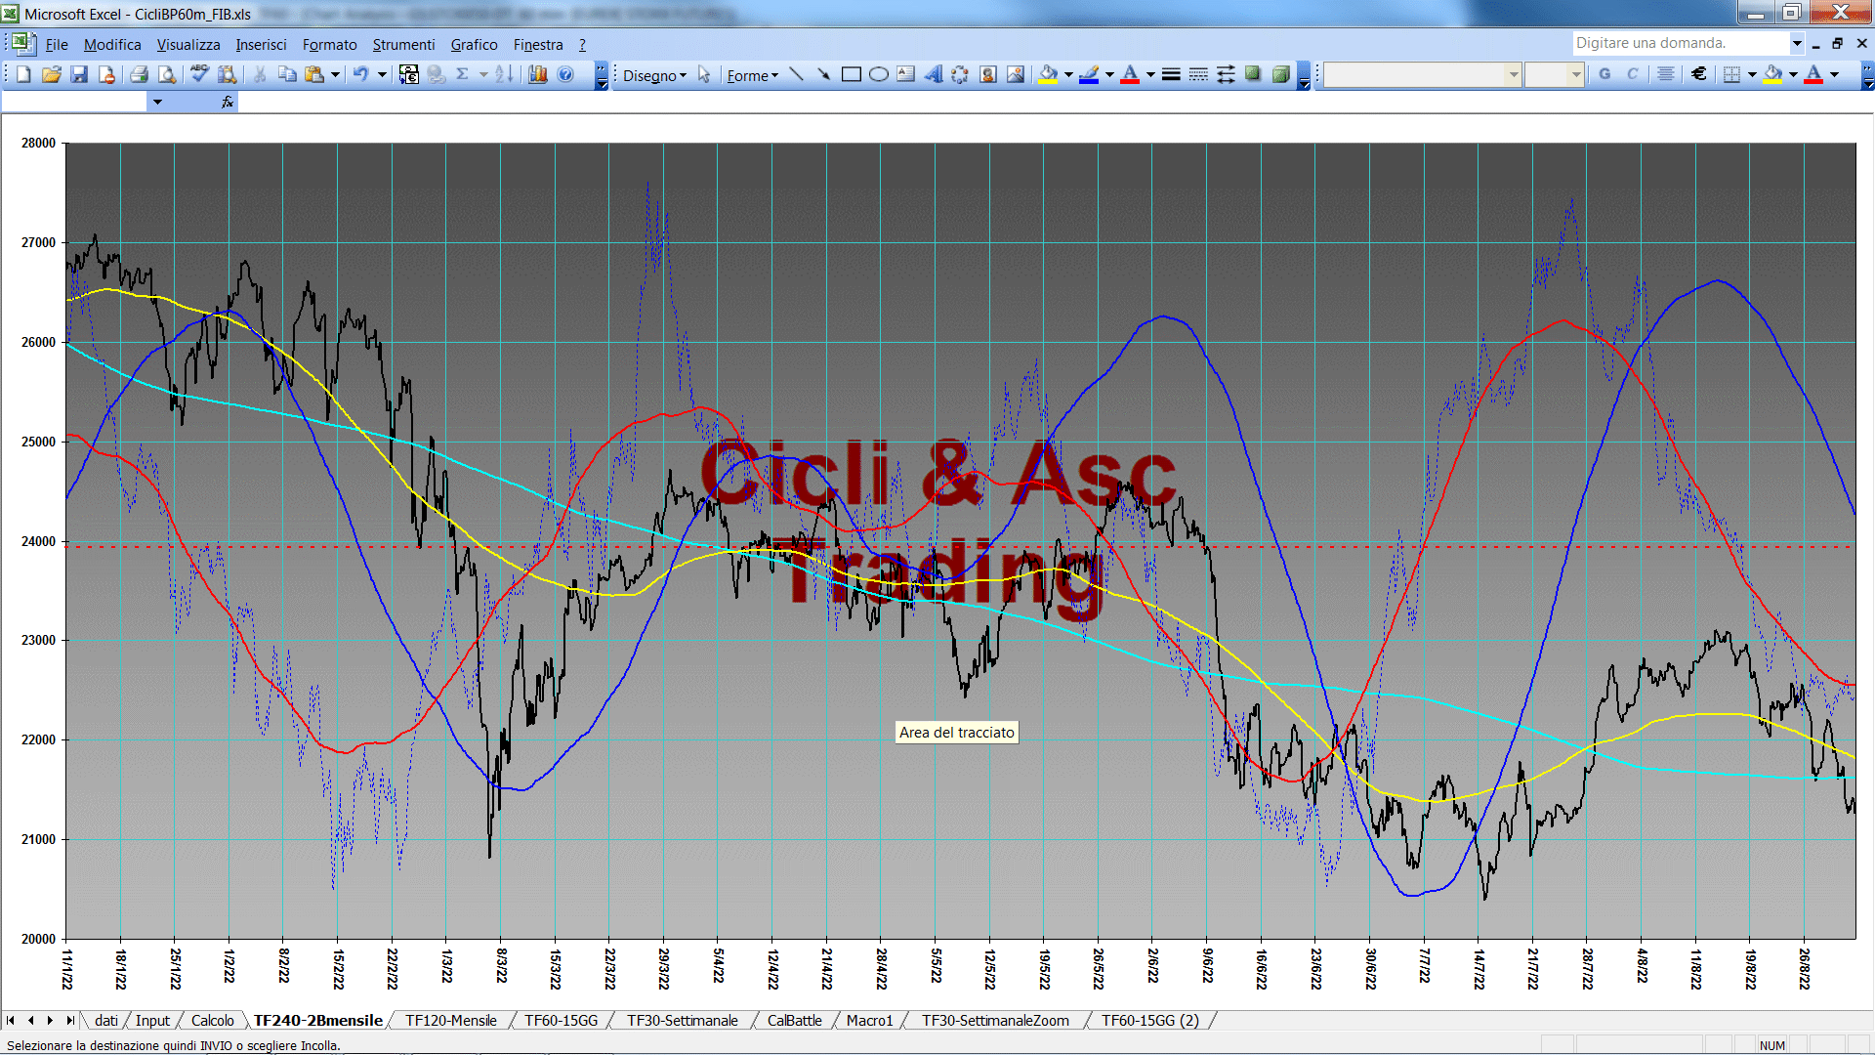Open the Undo history dropdown arrow
The image size is (1875, 1055).
(382, 74)
